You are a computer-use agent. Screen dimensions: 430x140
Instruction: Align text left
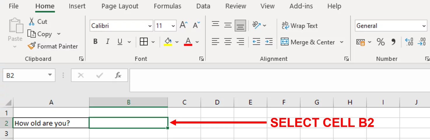tap(216, 42)
